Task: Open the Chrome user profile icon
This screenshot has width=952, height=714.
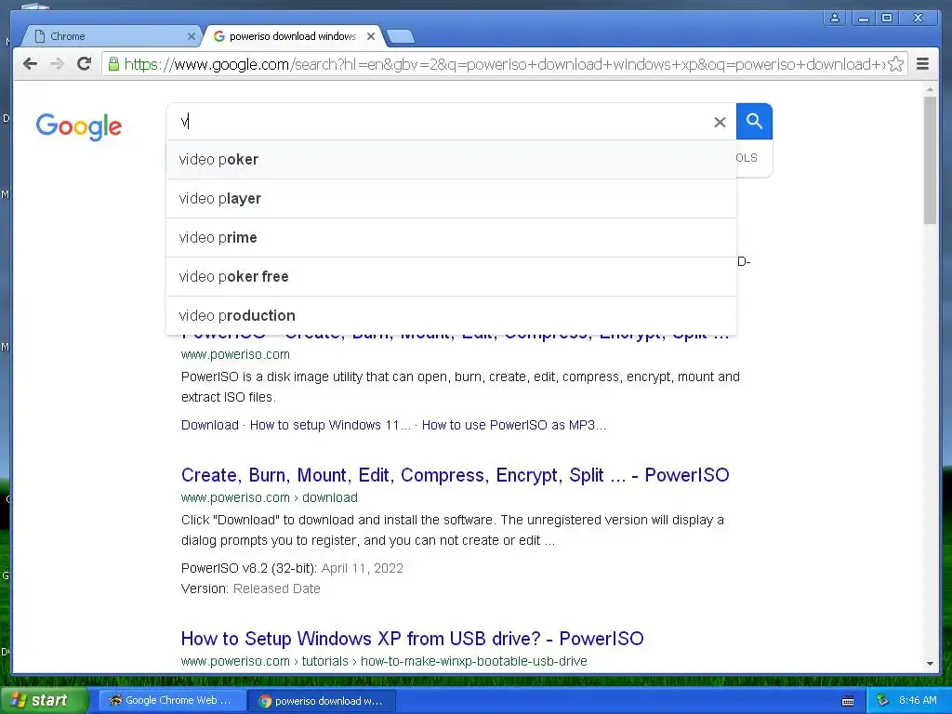Action: [x=835, y=19]
